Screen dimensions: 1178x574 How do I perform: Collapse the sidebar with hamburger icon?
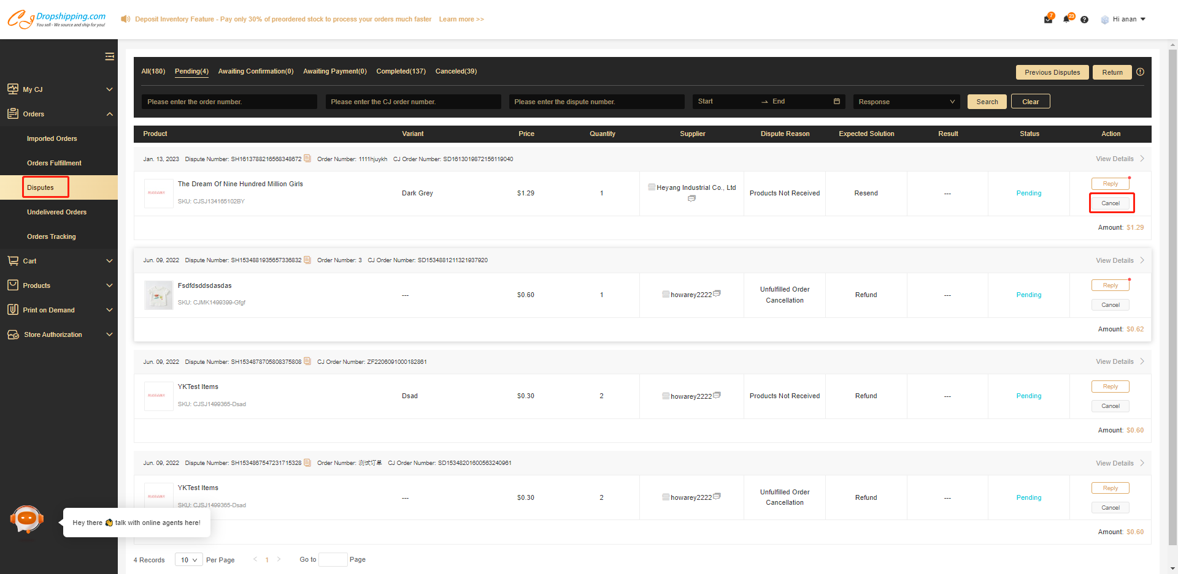pos(109,57)
